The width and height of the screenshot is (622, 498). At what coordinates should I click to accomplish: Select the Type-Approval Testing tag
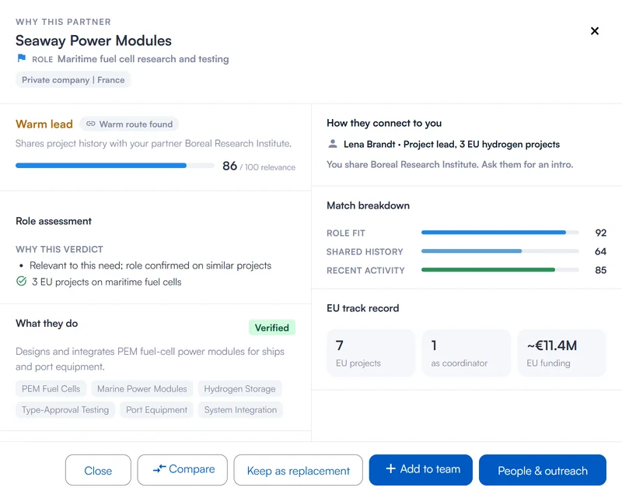point(65,410)
